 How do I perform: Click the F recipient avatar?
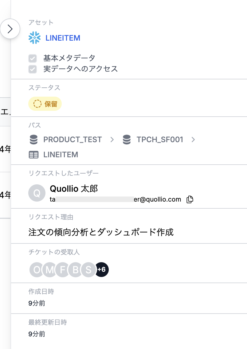(62, 270)
